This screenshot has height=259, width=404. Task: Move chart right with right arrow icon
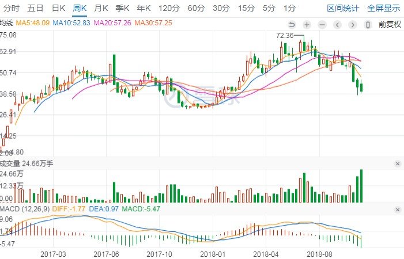click(x=353, y=25)
